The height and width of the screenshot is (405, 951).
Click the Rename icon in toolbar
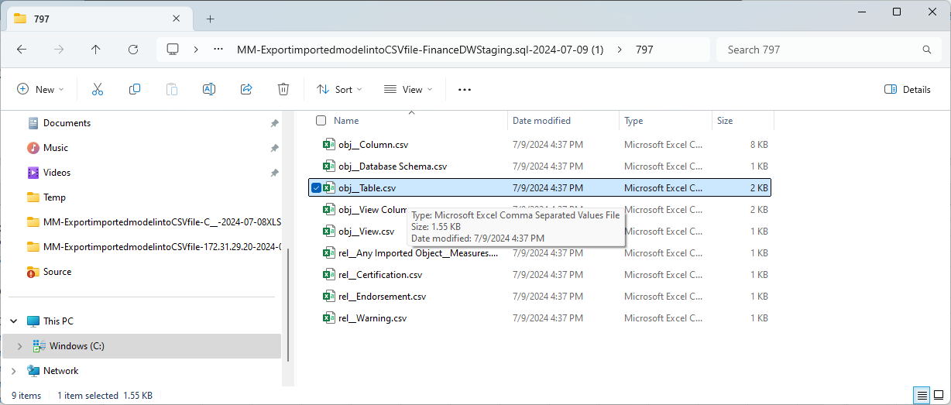click(208, 89)
